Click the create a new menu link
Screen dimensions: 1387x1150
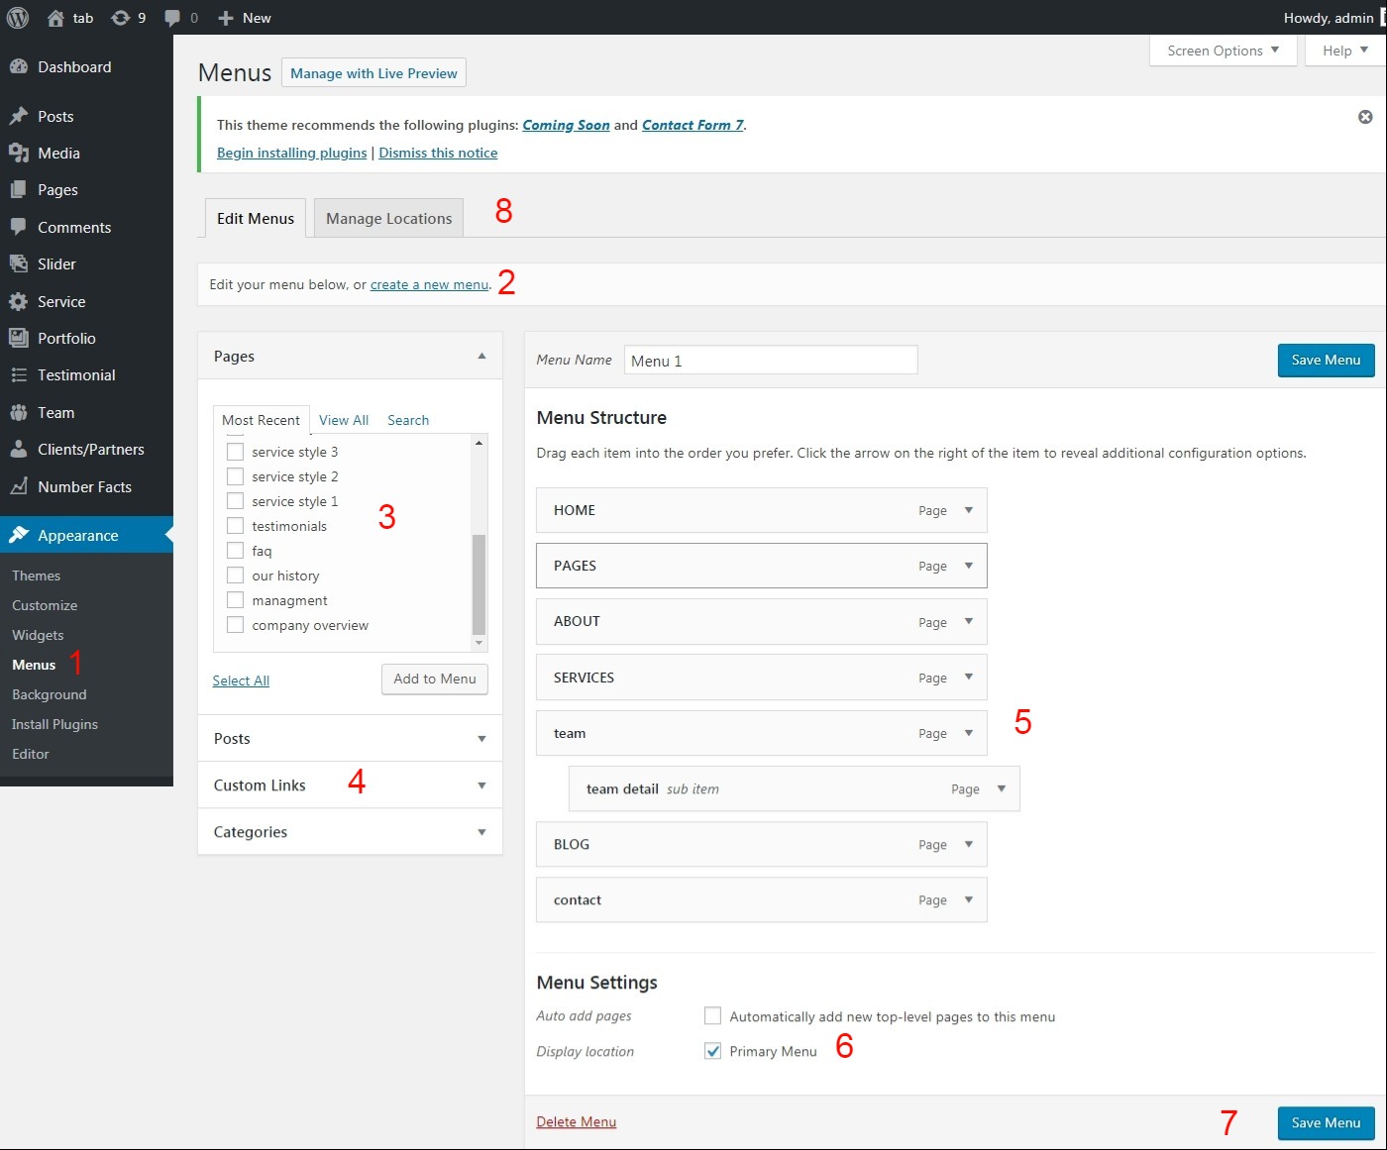(x=429, y=284)
